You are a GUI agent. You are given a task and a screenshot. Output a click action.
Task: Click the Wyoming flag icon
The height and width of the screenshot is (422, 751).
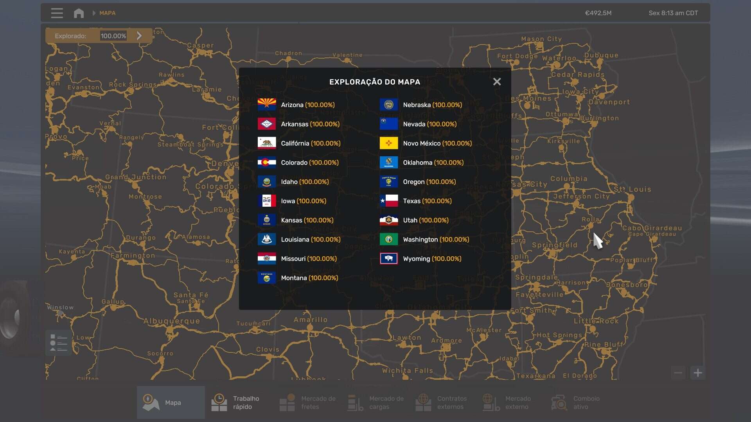[388, 259]
